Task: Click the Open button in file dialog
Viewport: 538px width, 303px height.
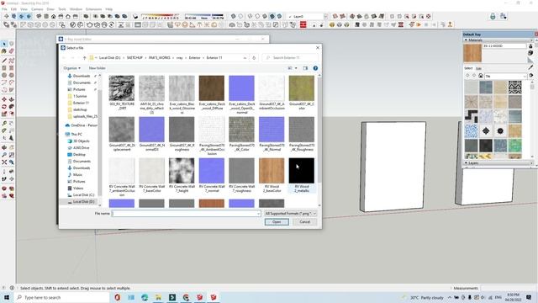Action: click(x=277, y=222)
